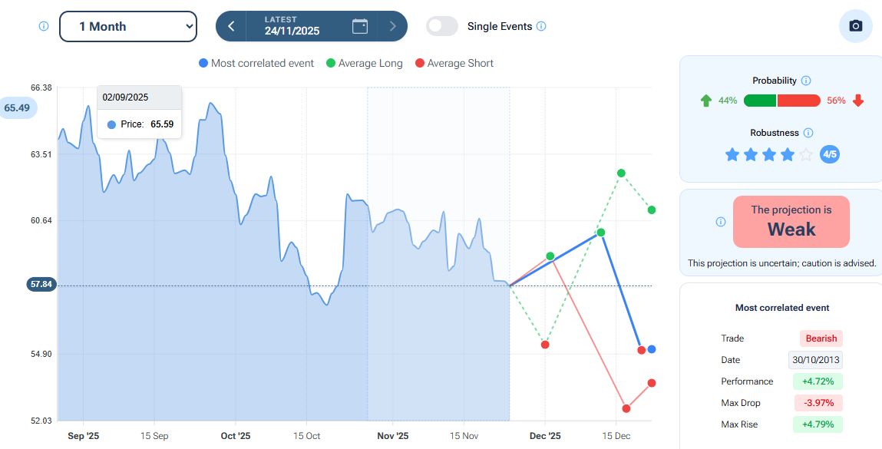Click the Single Events info icon
Viewport: 882px width, 449px height.
pyautogui.click(x=541, y=26)
